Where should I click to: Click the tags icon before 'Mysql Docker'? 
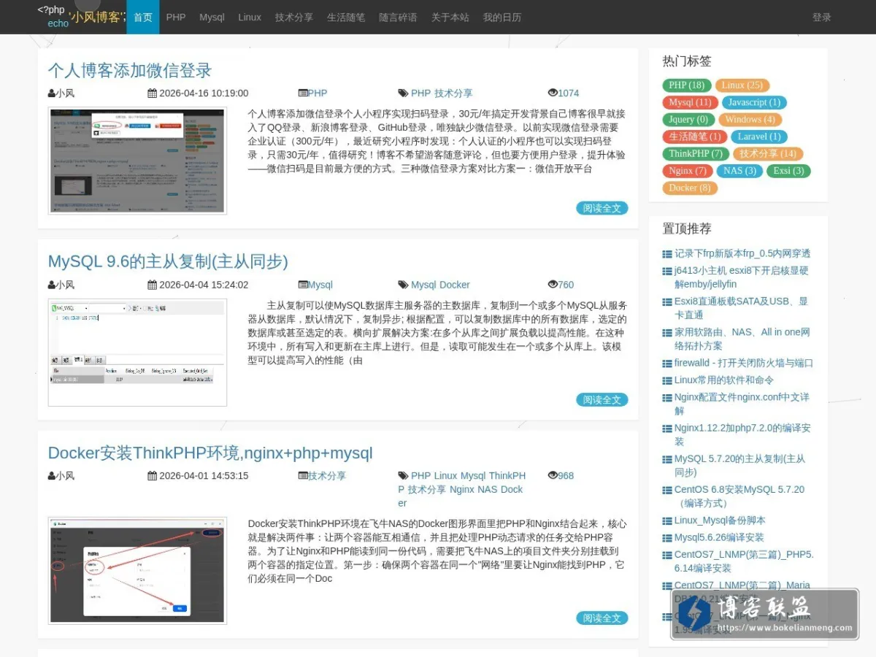tap(403, 285)
